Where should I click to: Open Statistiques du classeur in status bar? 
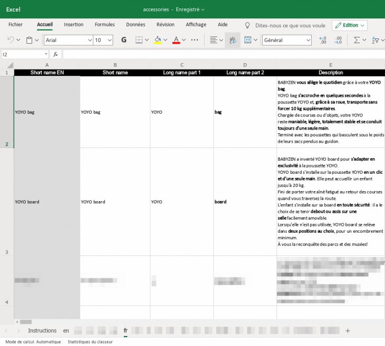pyautogui.click(x=90, y=342)
